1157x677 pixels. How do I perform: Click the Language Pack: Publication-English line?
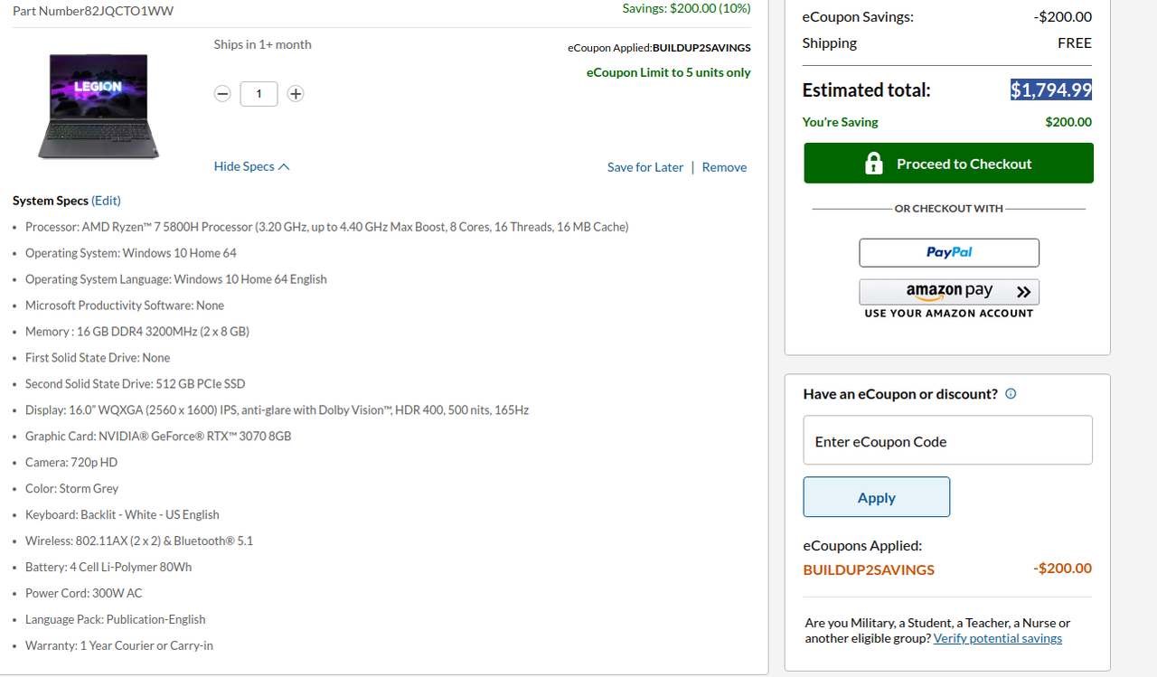coord(116,620)
